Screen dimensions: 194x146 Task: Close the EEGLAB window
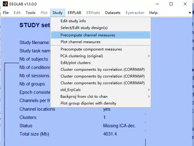(185, 4)
